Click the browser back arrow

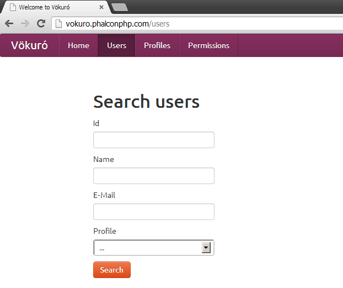(9, 24)
